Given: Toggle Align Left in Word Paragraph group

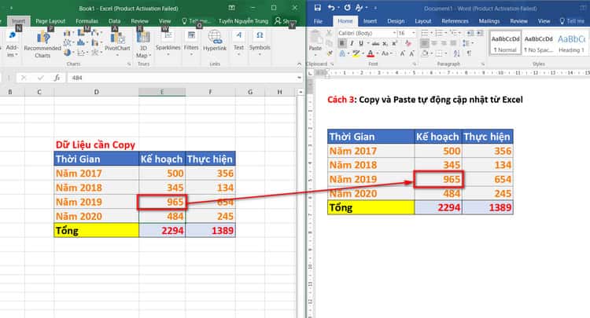Looking at the screenshot, I should pos(424,43).
